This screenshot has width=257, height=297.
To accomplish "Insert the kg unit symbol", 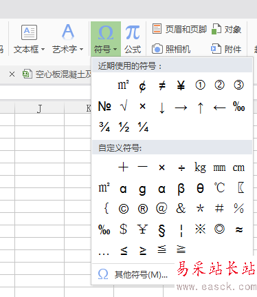I will click(200, 167).
